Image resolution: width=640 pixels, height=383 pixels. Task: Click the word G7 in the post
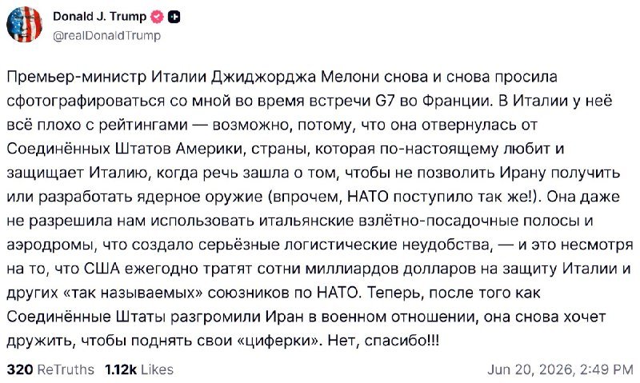(x=385, y=101)
